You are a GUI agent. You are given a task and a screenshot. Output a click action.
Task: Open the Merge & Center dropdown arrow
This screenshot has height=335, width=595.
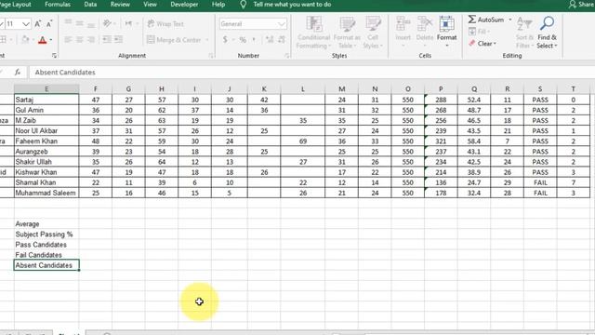point(207,39)
